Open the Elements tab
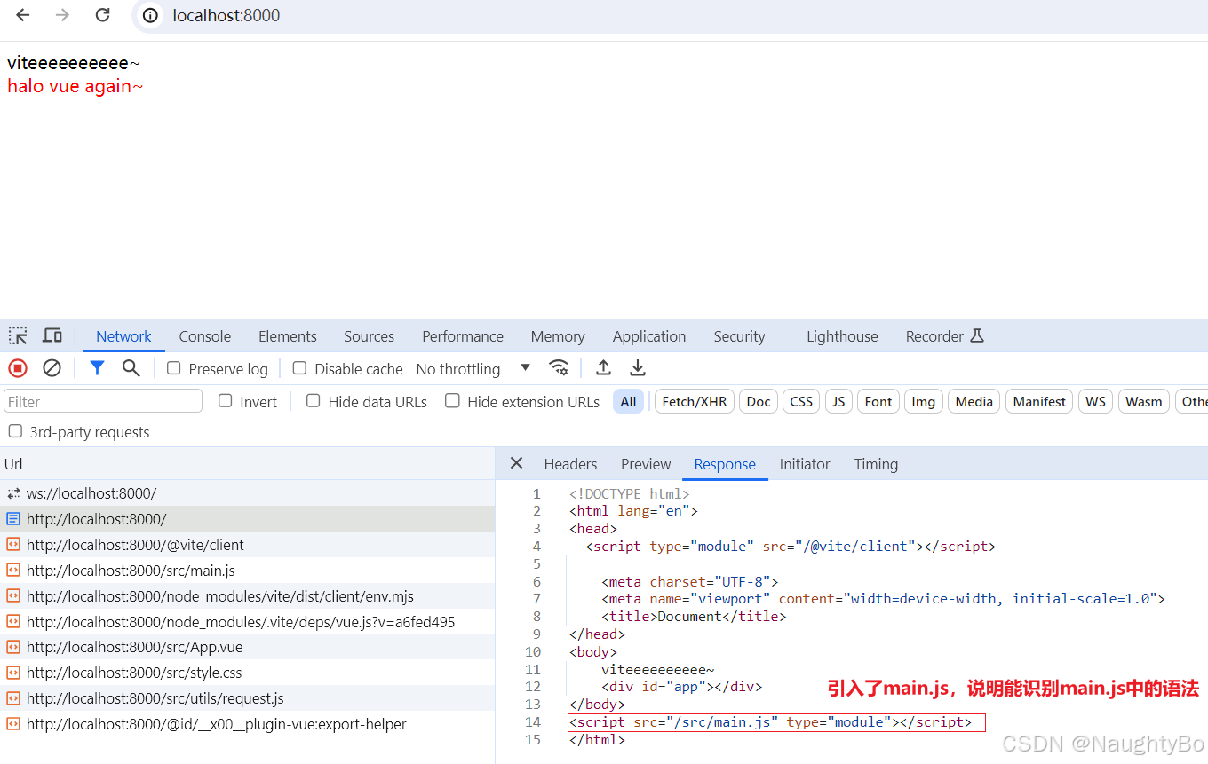 point(288,336)
